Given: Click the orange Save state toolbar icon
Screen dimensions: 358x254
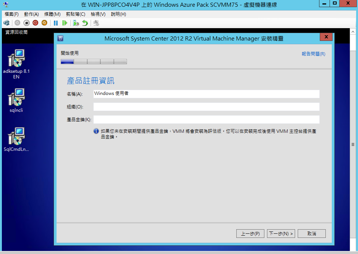Looking at the screenshot, I should tap(44, 23).
